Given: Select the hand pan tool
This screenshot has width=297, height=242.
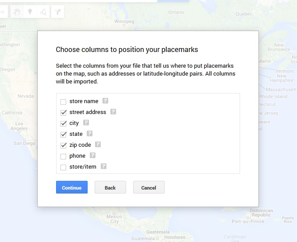Looking at the screenshot, I should click(x=17, y=12).
